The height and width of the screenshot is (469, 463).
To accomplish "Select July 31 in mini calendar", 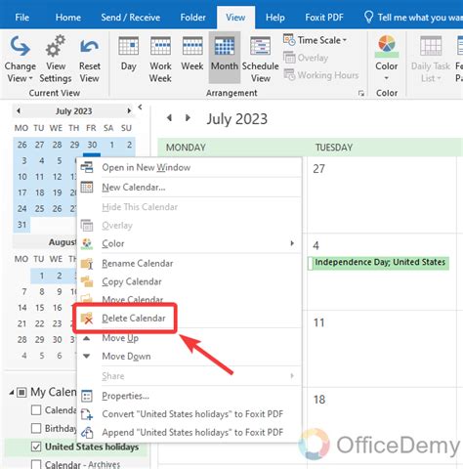I will click(21, 225).
